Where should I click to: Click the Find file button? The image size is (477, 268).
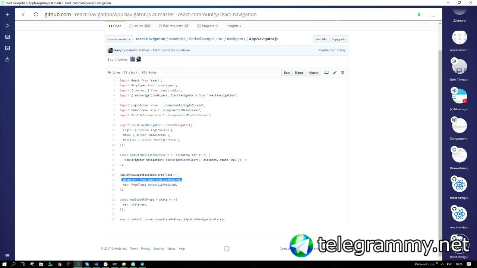(x=321, y=39)
